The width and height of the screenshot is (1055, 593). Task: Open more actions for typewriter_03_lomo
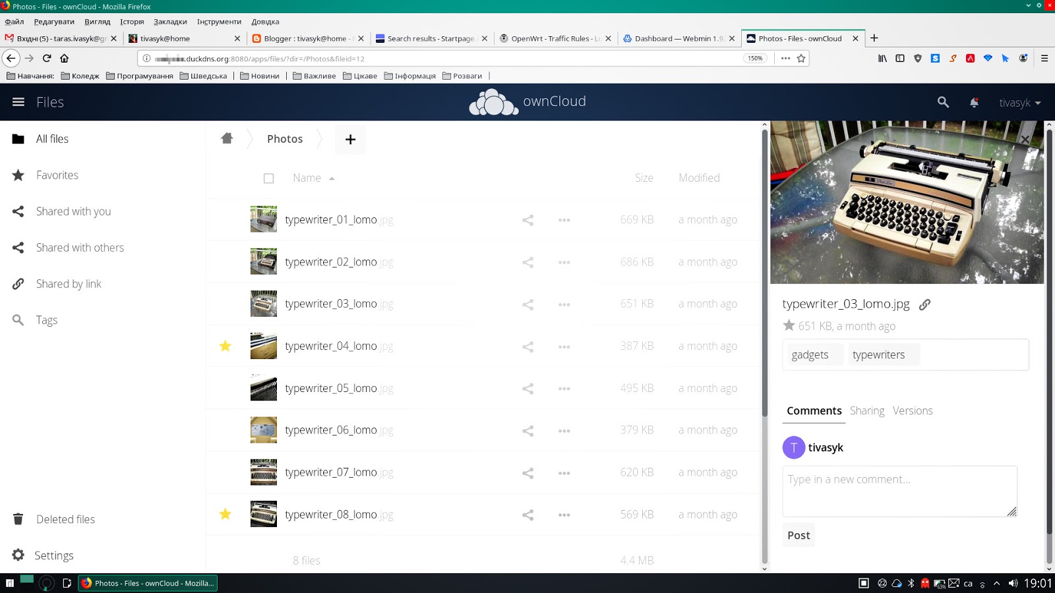coord(564,304)
